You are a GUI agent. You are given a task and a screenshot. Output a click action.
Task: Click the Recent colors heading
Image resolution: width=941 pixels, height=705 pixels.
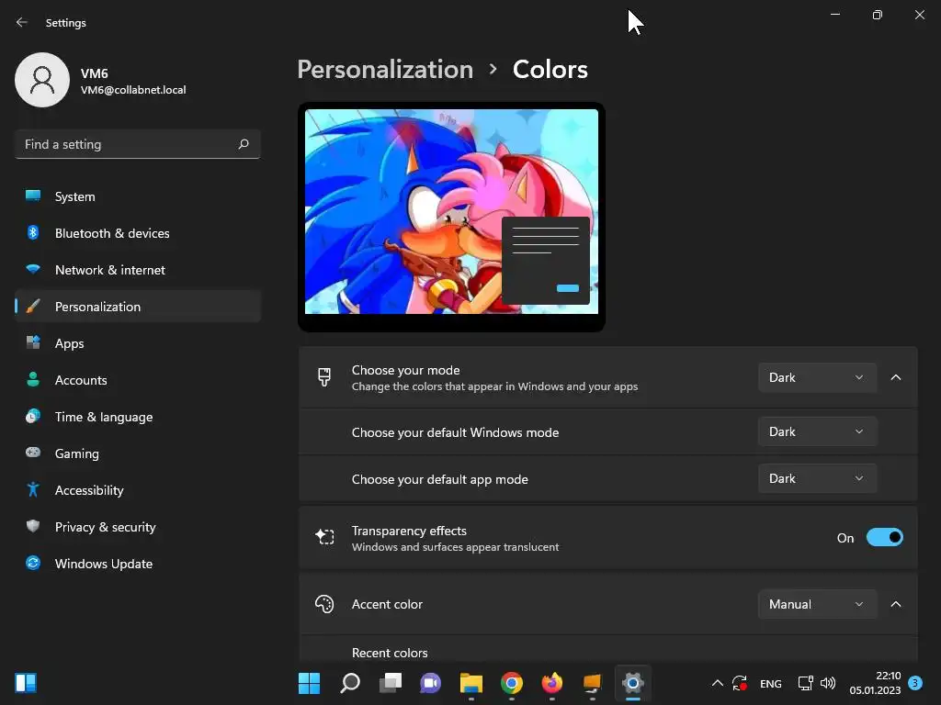(x=390, y=653)
